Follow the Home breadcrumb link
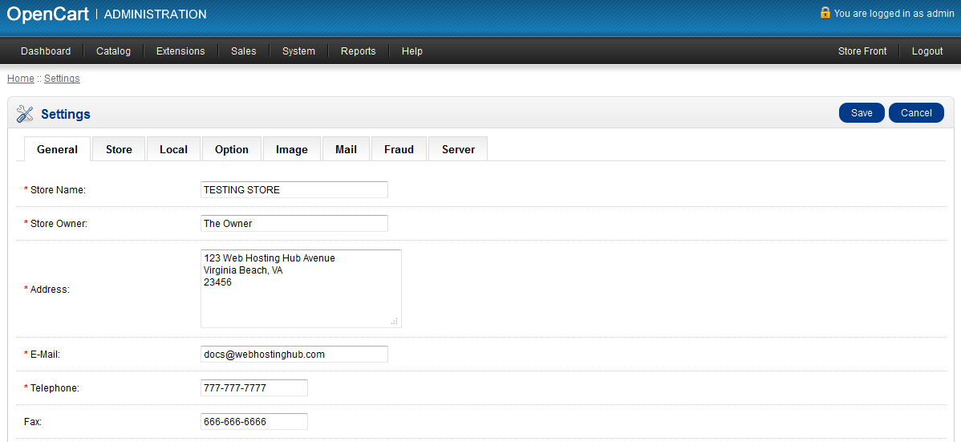961x442 pixels. [x=20, y=79]
